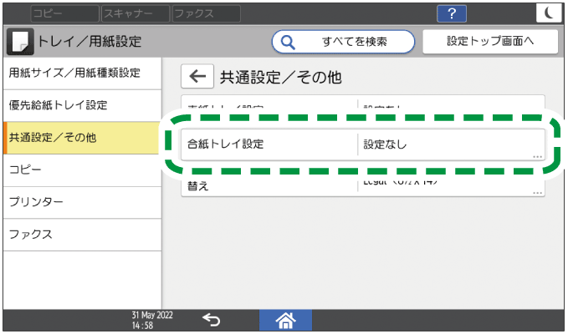Image resolution: width=568 pixels, height=334 pixels.
Task: Open ファクス in the sidebar list
Action: [x=82, y=235]
